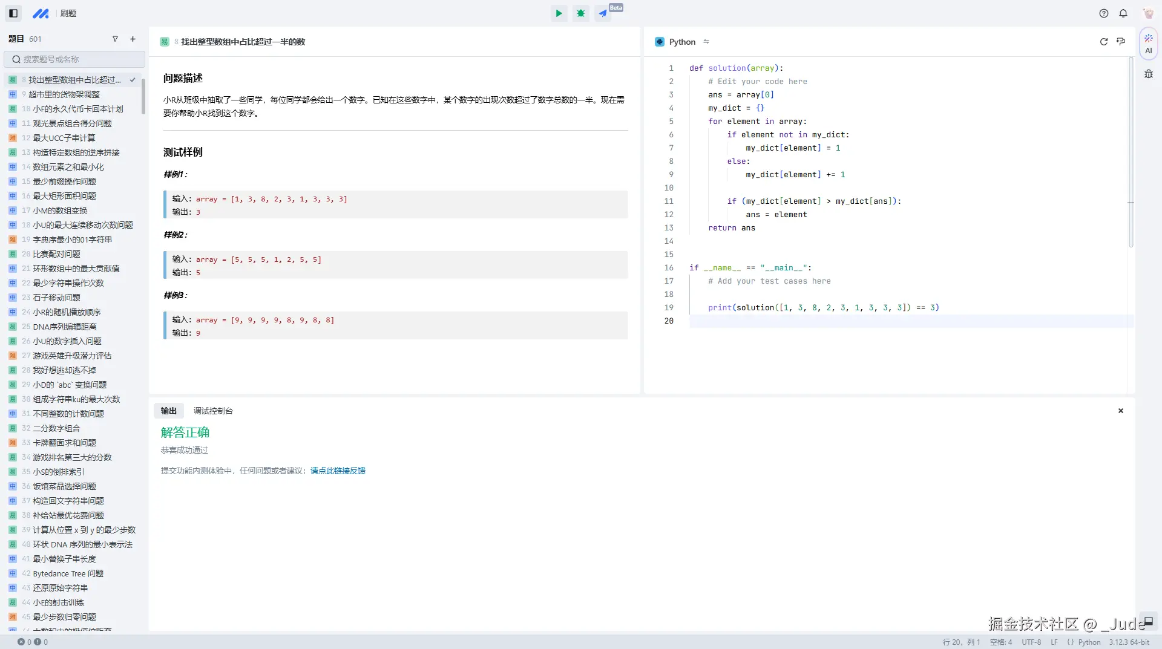
Task: Open problem 10 小F的永久代币卡回本计划
Action: 73,109
